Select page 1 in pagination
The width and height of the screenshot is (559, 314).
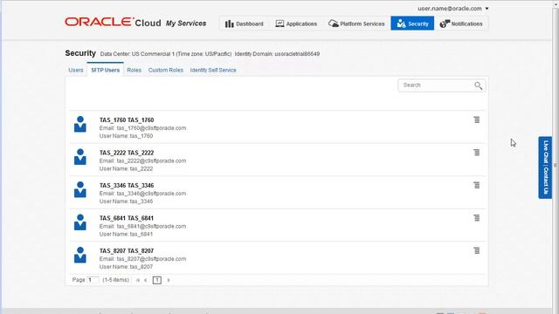157,280
